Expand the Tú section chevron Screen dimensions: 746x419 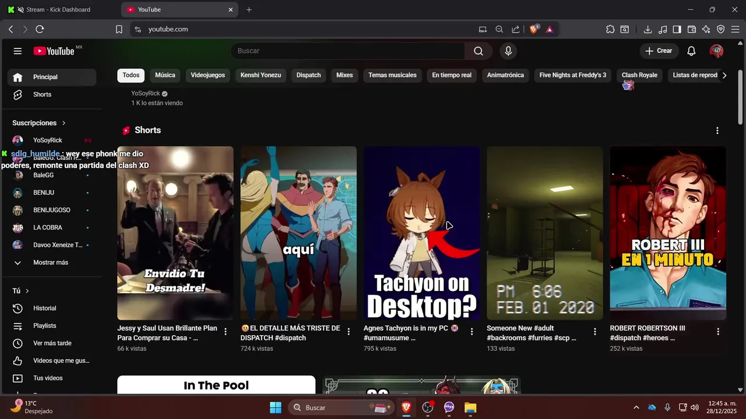(x=27, y=291)
